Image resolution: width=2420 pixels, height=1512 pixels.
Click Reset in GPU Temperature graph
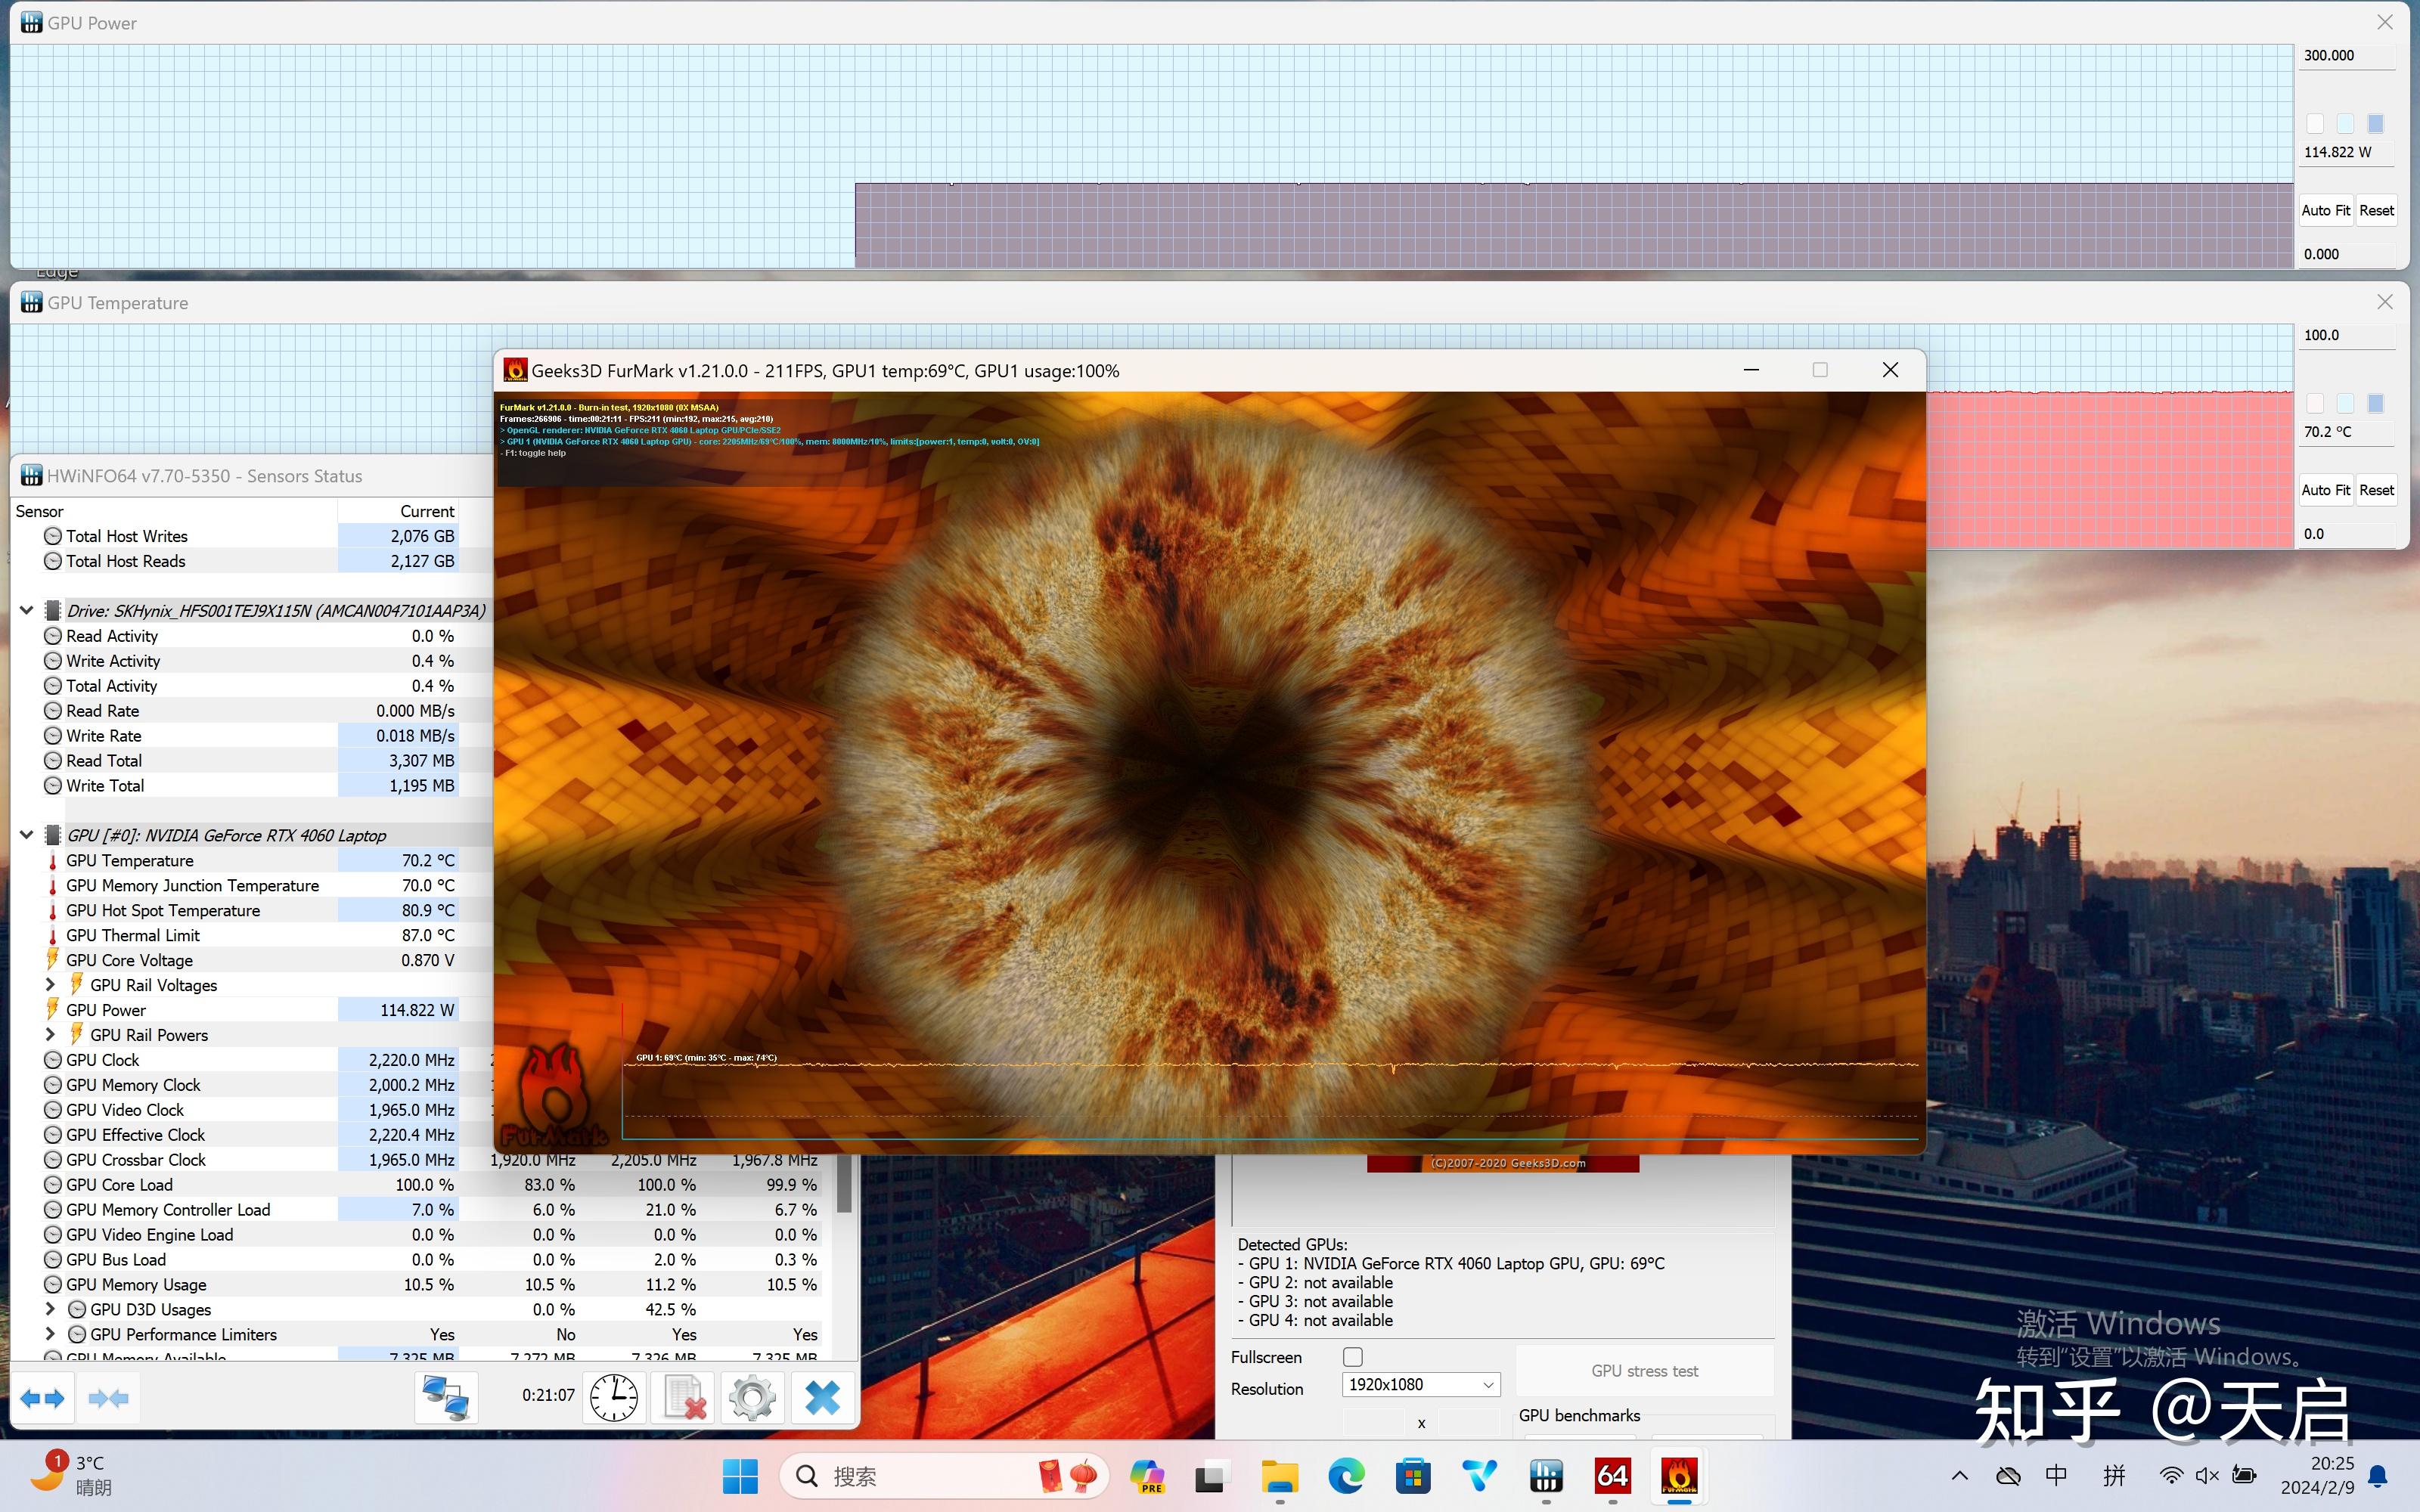[x=2376, y=490]
